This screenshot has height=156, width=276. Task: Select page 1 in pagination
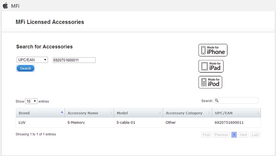pyautogui.click(x=234, y=135)
